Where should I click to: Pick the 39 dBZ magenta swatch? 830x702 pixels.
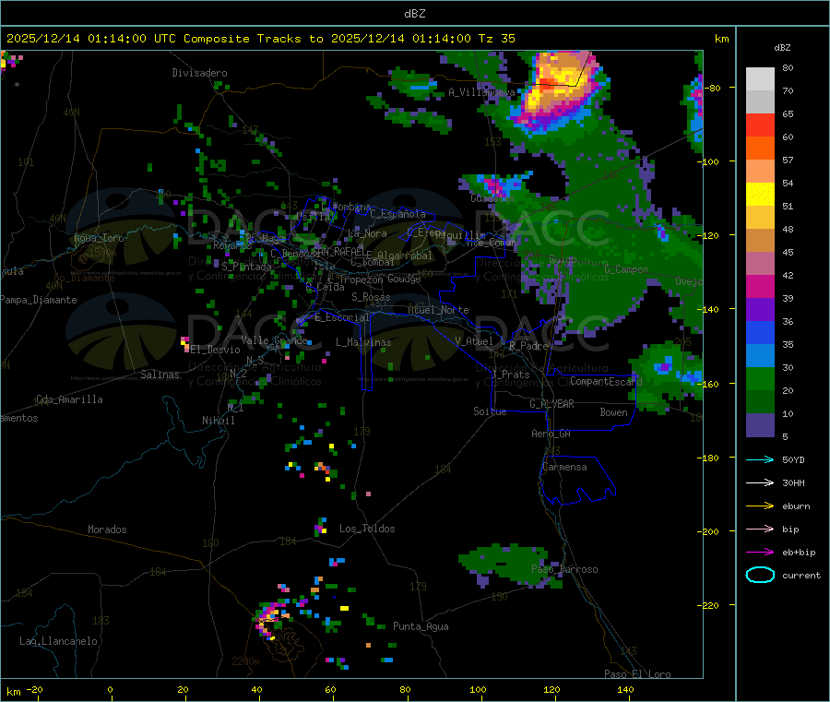tap(760, 286)
